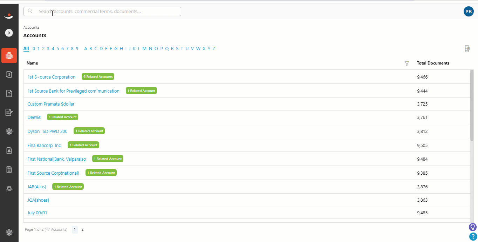Filter accounts by letter J
This screenshot has width=478, height=242.
pos(130,49)
